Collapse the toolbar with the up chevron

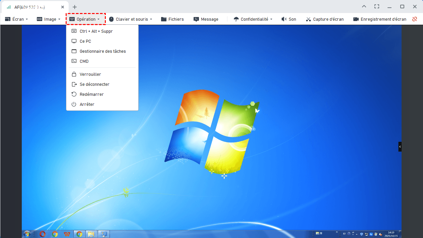coord(364,6)
